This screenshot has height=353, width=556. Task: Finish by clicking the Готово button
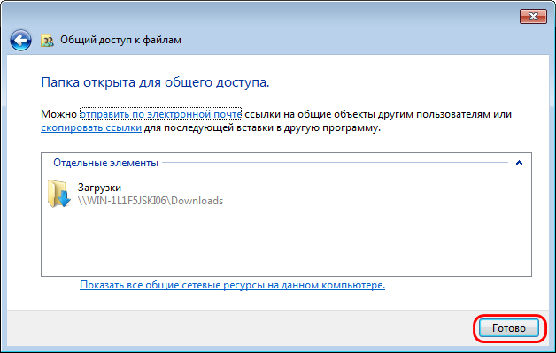click(x=509, y=328)
